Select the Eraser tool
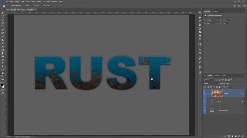Viewport: 247px width, 138px height. (x=3, y=46)
